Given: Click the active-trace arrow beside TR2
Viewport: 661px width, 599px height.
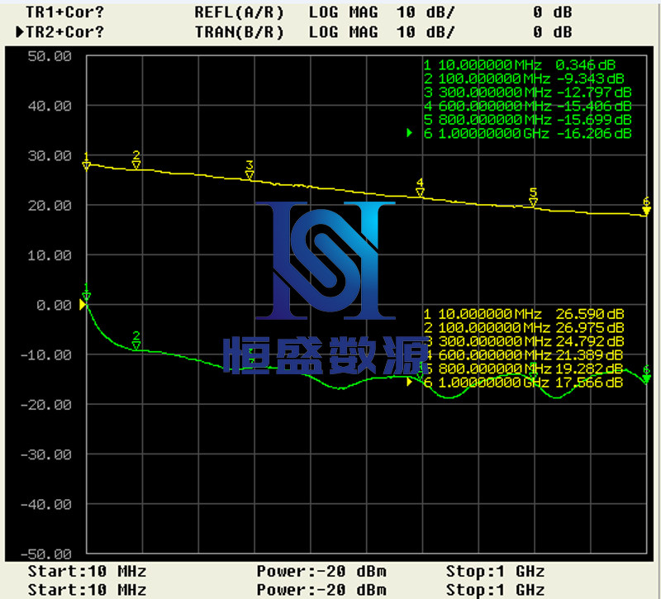Looking at the screenshot, I should [x=19, y=31].
